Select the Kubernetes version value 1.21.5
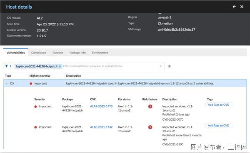This screenshot has width=250, height=153. pos(41,36)
